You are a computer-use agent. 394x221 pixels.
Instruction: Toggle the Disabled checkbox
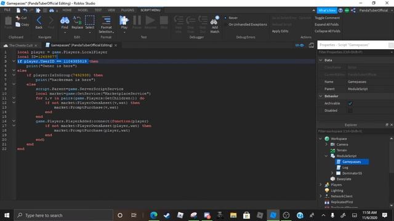point(350,110)
